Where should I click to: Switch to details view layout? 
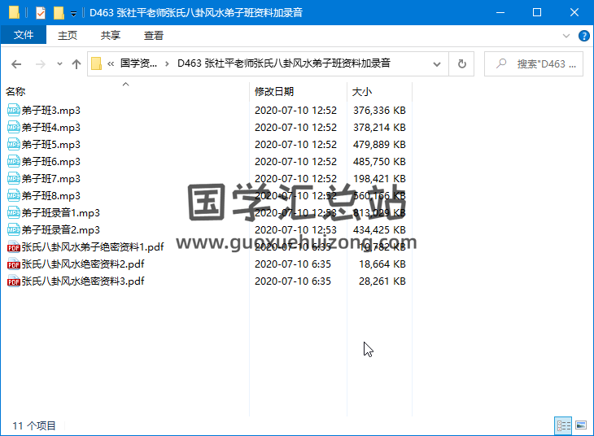coord(563,425)
